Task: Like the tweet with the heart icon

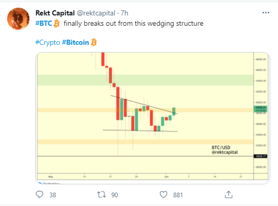Action: pyautogui.click(x=163, y=195)
